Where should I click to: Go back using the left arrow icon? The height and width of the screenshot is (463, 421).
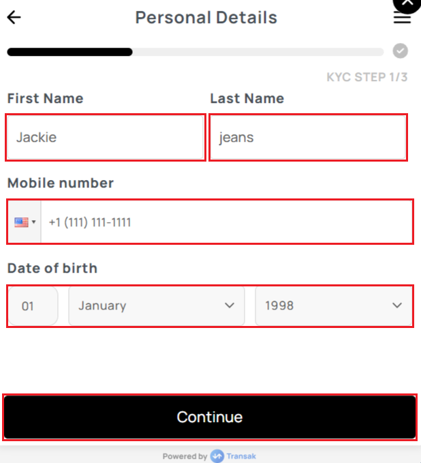(14, 17)
